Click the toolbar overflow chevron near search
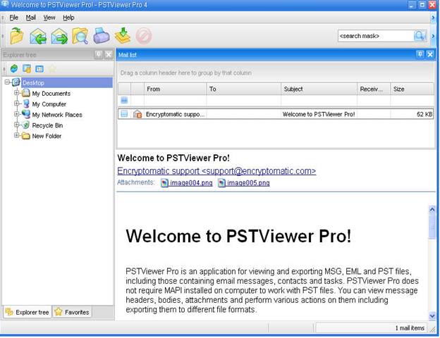The height and width of the screenshot is (338, 440). tap(433, 36)
